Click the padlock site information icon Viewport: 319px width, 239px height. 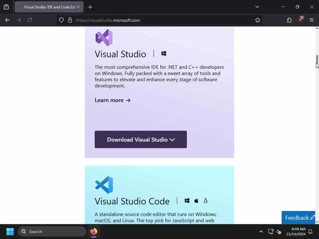pos(70,20)
